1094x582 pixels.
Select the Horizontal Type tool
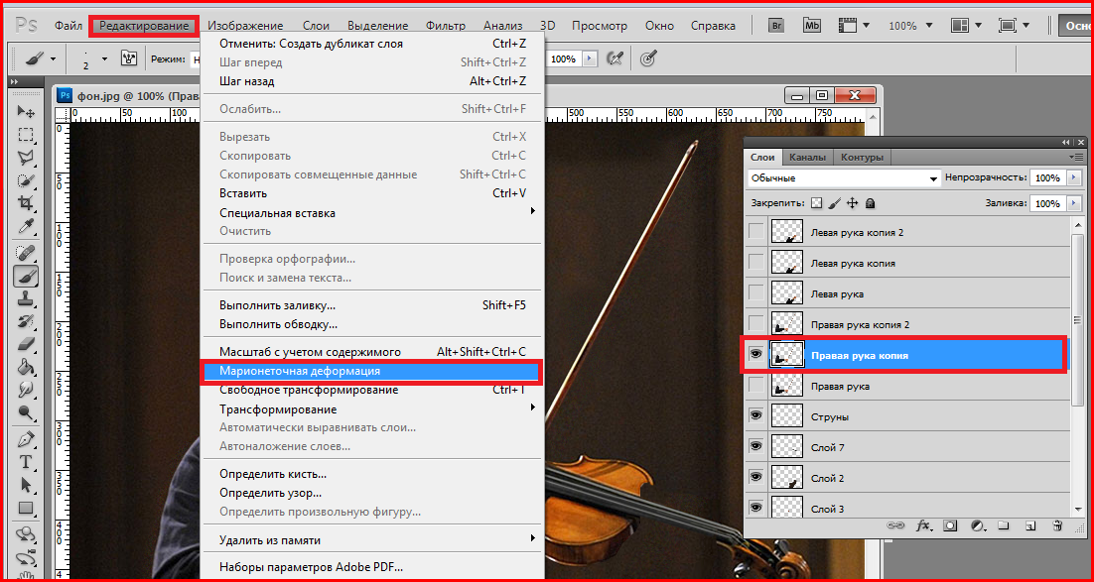point(26,462)
